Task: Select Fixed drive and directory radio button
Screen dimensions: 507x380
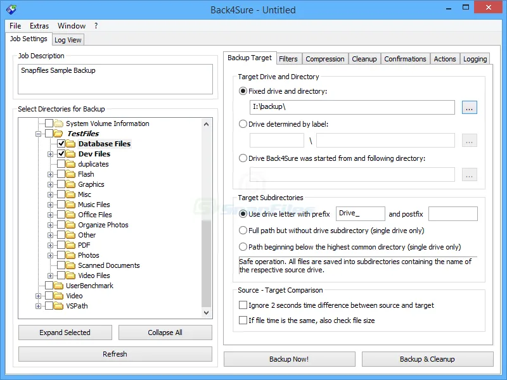Action: click(243, 91)
